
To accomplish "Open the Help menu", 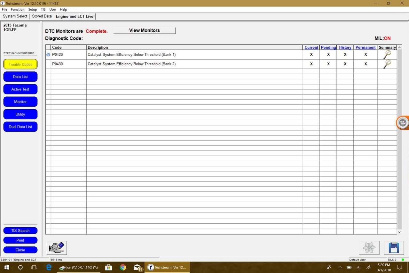I will [x=63, y=10].
